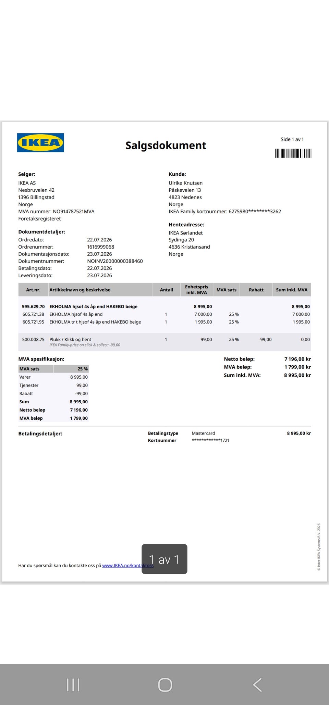
Task: Select Plukk / Klikk og hent row
Action: click(164, 342)
